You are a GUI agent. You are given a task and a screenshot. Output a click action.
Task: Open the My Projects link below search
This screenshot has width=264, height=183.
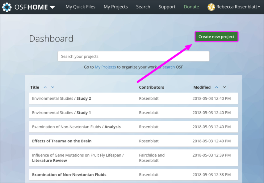[x=105, y=67]
